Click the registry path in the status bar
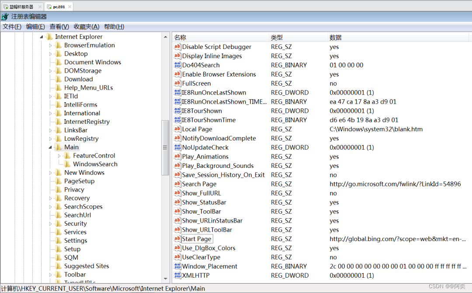472x293 pixels. pos(103,289)
